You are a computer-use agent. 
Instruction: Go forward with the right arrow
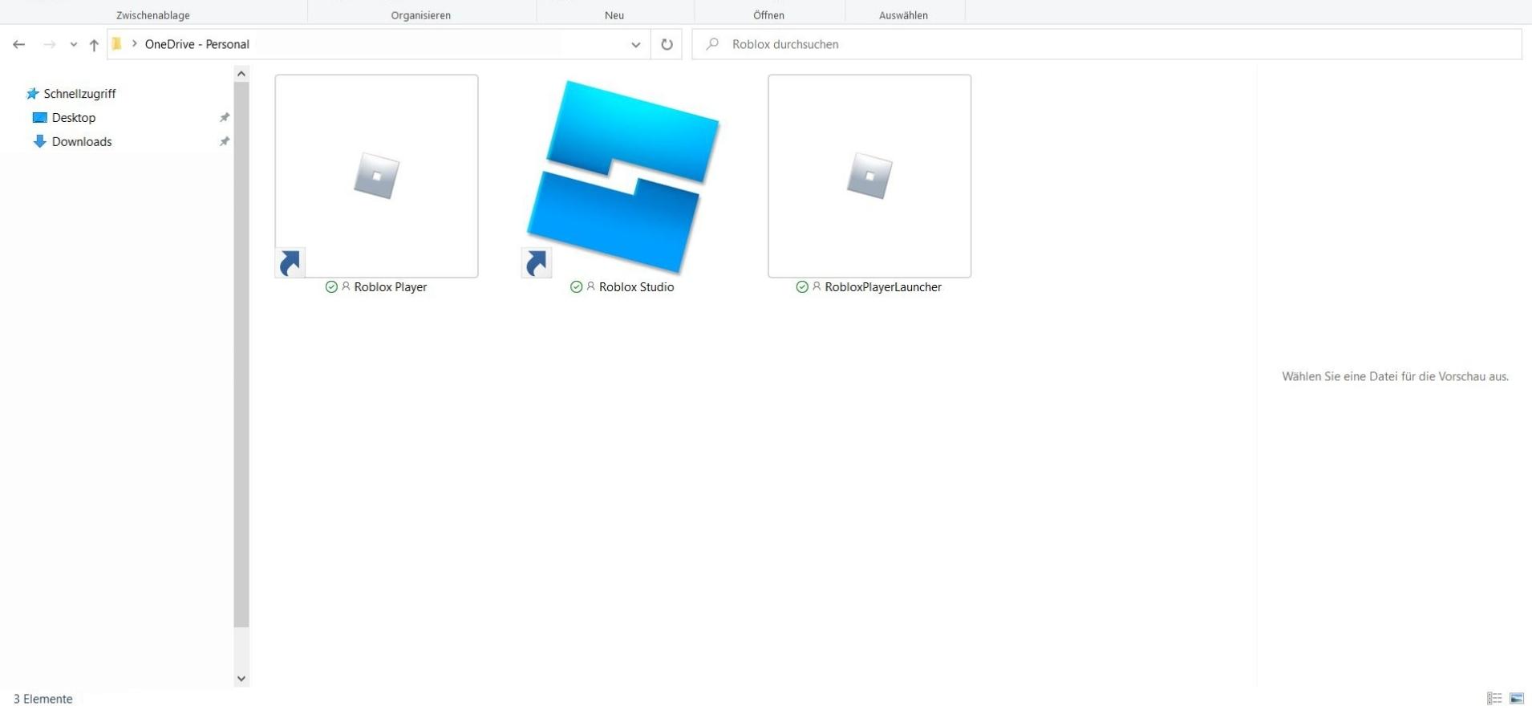click(x=50, y=45)
